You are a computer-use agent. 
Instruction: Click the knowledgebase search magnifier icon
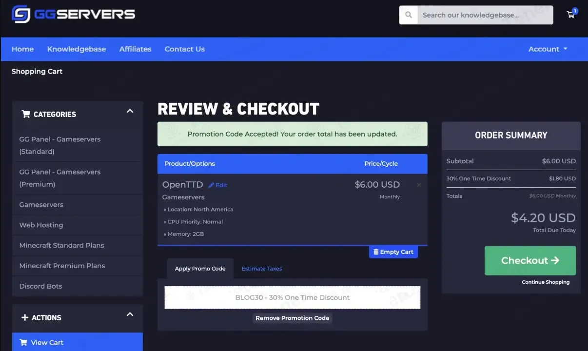tap(408, 15)
